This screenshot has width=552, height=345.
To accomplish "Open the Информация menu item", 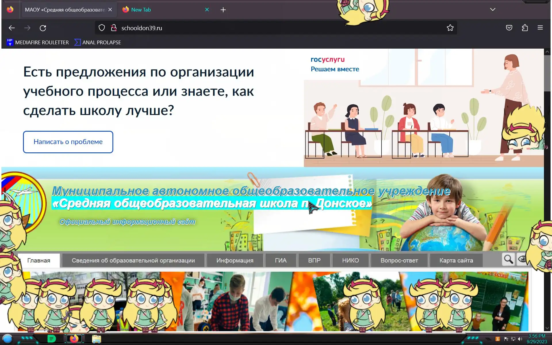I will [235, 260].
